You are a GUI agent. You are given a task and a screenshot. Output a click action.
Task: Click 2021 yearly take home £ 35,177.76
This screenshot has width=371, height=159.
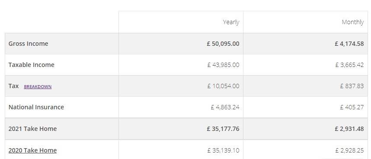[x=223, y=129]
